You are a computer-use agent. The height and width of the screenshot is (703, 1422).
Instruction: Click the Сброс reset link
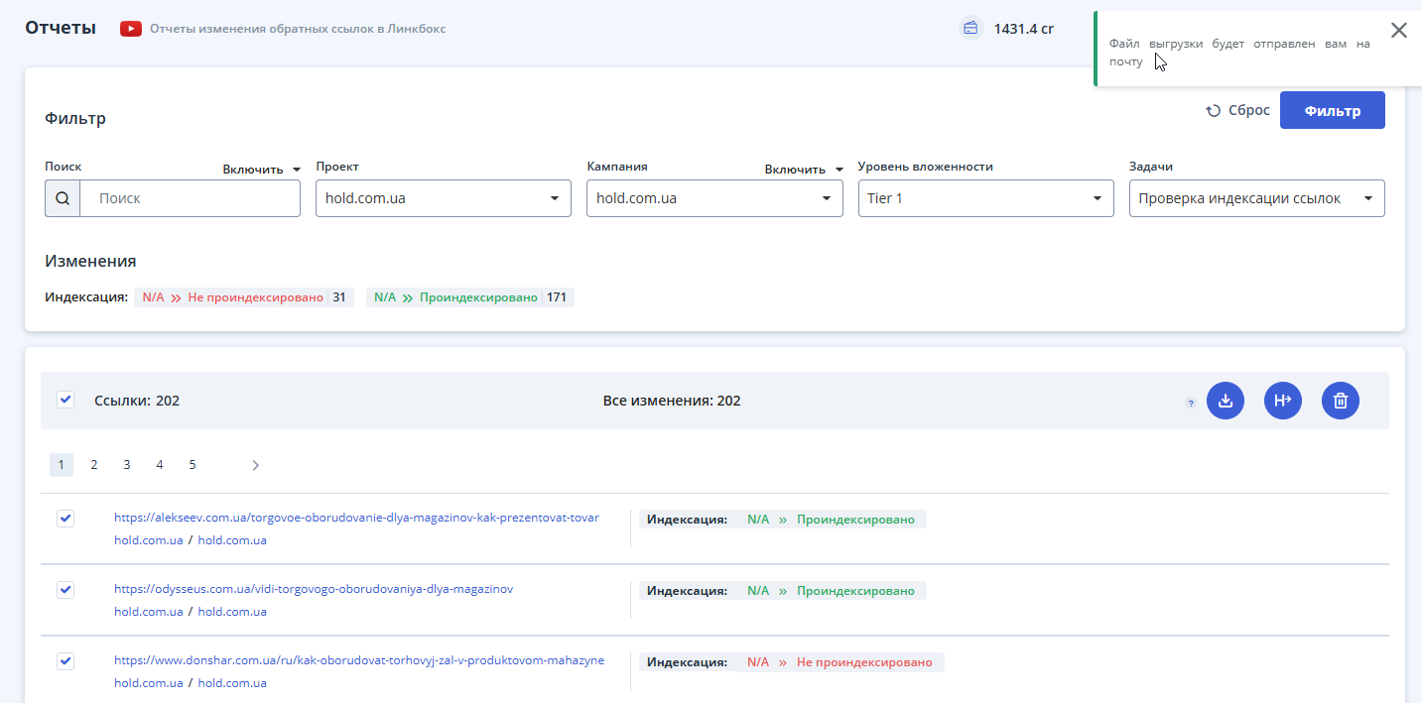click(x=1238, y=110)
